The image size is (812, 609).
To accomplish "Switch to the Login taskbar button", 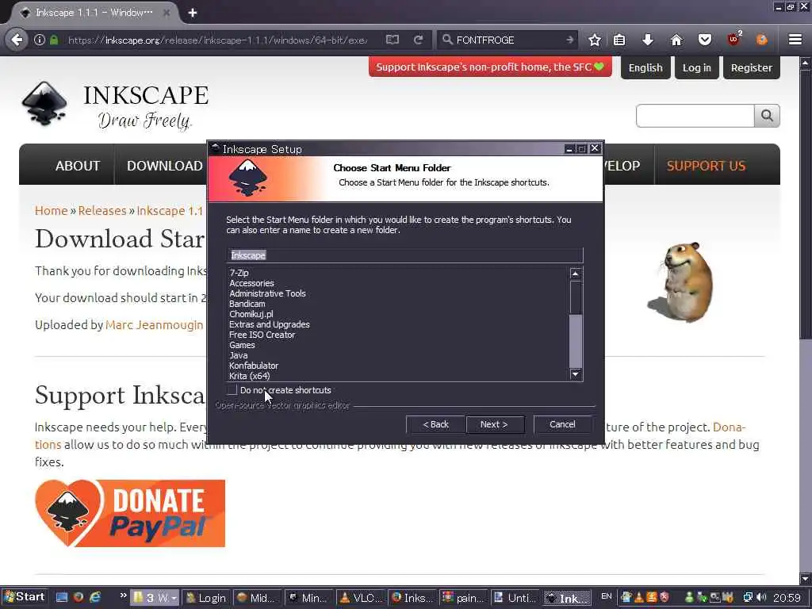I will point(207,598).
